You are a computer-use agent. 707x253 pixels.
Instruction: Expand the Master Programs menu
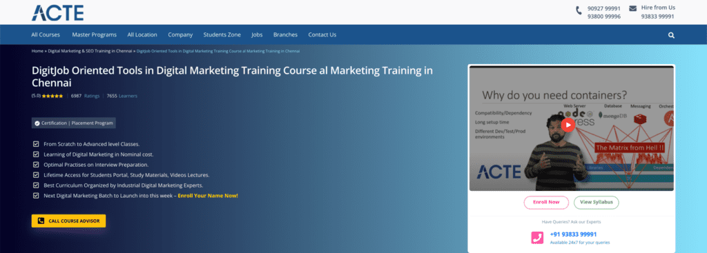point(94,34)
